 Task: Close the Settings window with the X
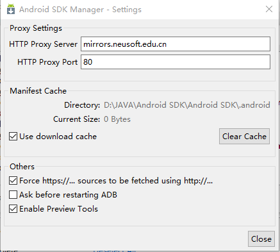[269, 9]
